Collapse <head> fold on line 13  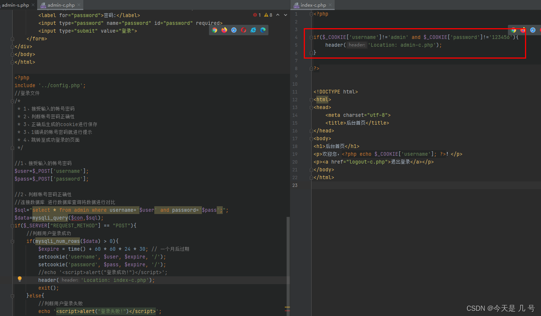(x=311, y=108)
